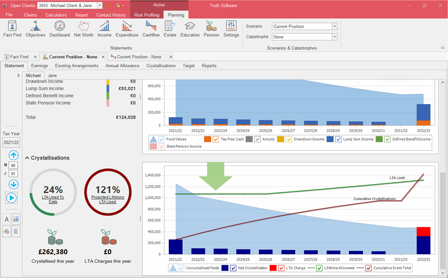Viewport: 448px width, 278px height.
Task: Close the pension Current Position - None tab
Action: 103,57
